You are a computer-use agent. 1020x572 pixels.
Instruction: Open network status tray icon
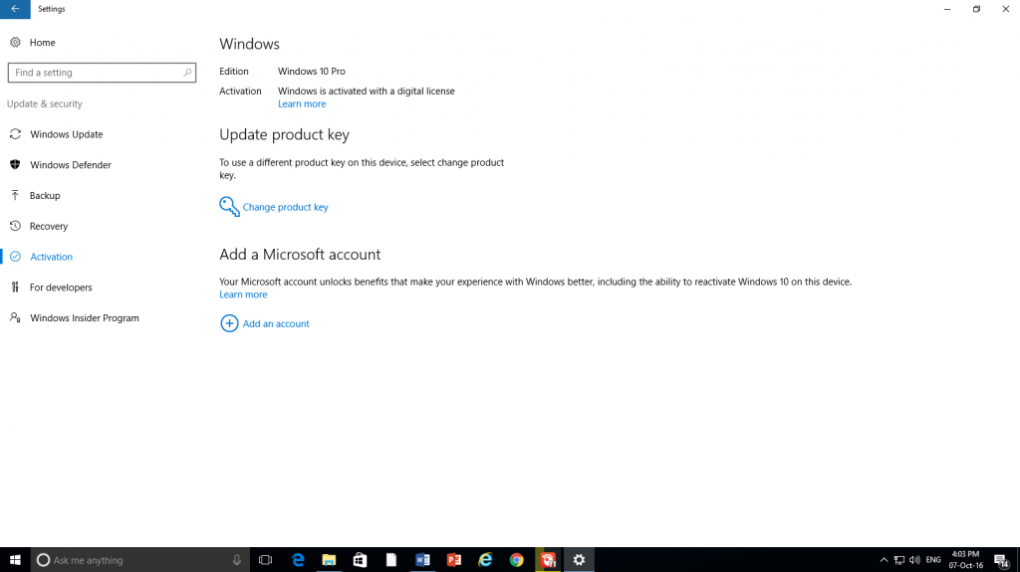(899, 560)
